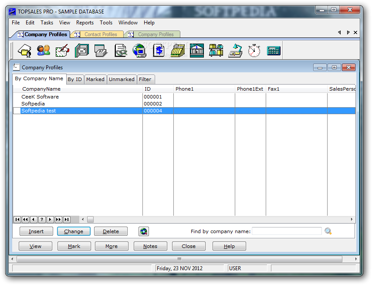Open the address book toolbar icon
The image size is (372, 285).
(82, 51)
